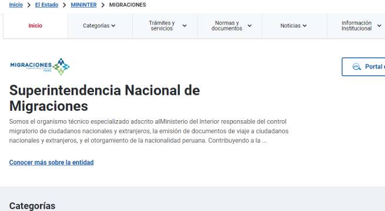The width and height of the screenshot is (385, 211).
Task: Select the Inicio tab in navigation bar
Action: pyautogui.click(x=35, y=26)
